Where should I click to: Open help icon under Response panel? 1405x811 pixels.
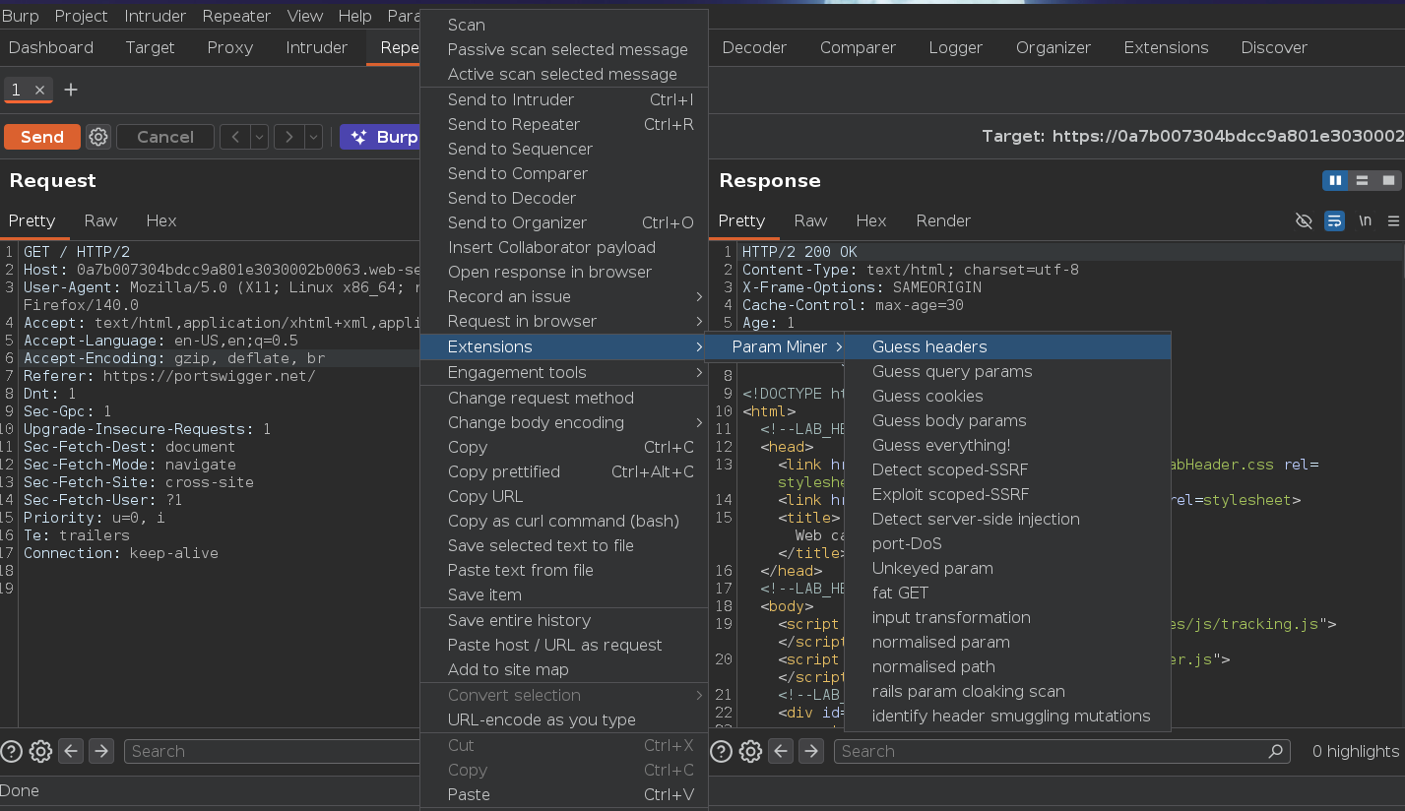click(x=721, y=751)
